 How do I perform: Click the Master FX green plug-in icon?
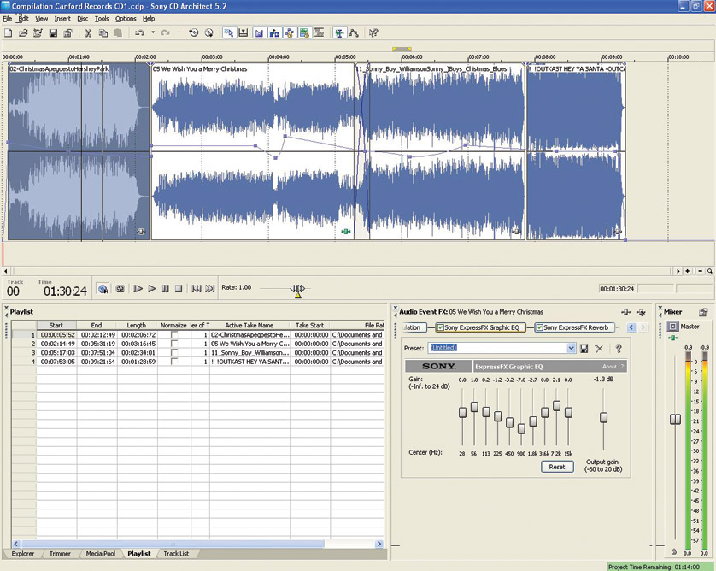tap(672, 338)
